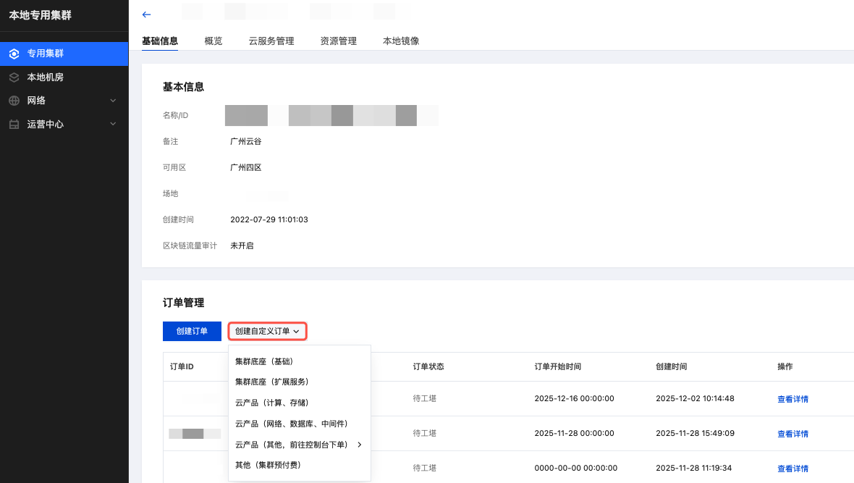Click the 专用集群 sidebar icon

pos(14,54)
